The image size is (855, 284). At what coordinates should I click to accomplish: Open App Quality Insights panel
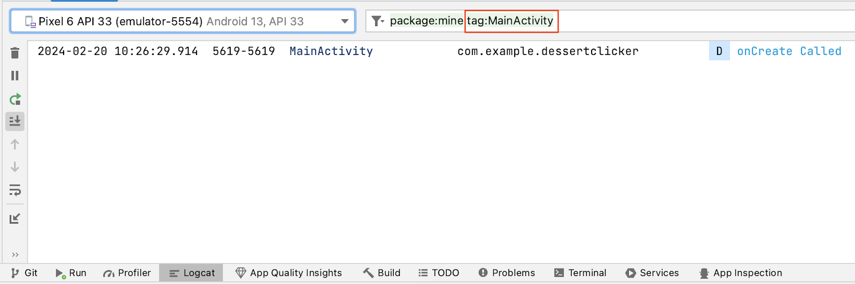pyautogui.click(x=289, y=273)
